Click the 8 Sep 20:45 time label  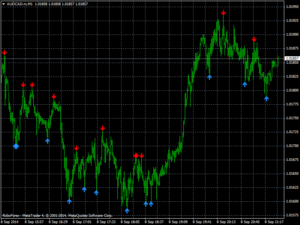coord(250,222)
